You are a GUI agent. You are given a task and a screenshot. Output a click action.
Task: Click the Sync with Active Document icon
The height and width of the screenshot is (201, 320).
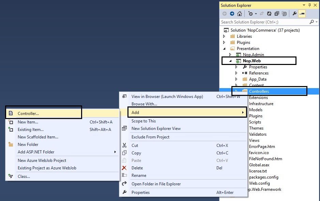[262, 14]
